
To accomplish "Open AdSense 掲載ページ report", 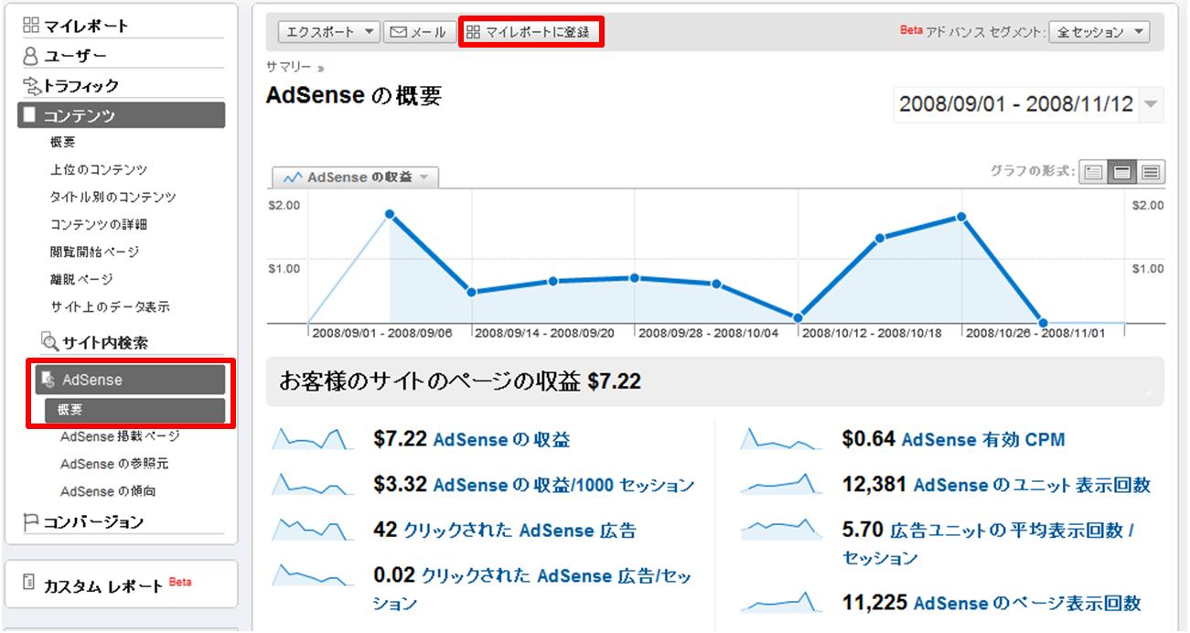I will (x=120, y=436).
